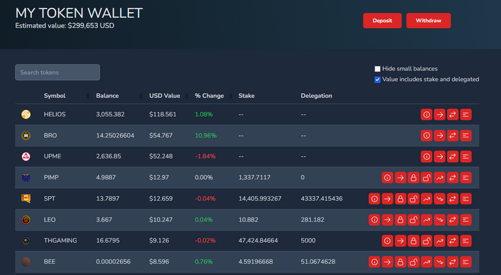Focus the Search tokens field

[57, 72]
